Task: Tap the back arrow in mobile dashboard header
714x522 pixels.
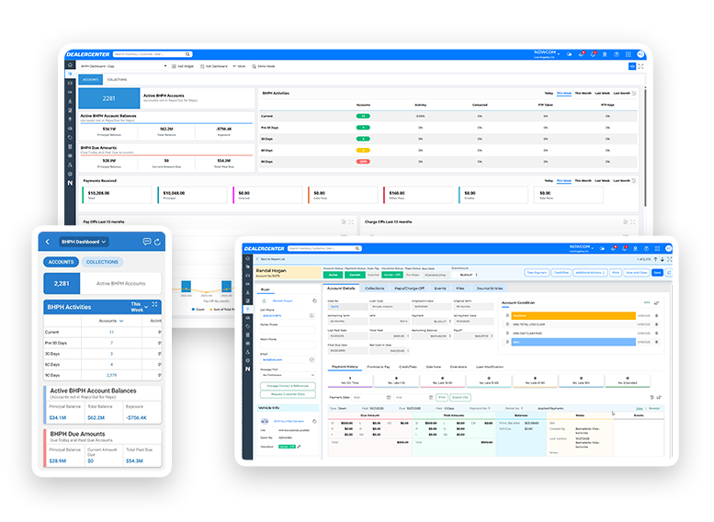Action: click(x=47, y=242)
